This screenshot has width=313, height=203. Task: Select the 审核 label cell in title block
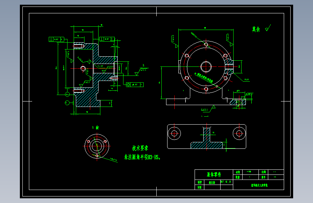[x=200, y=187]
